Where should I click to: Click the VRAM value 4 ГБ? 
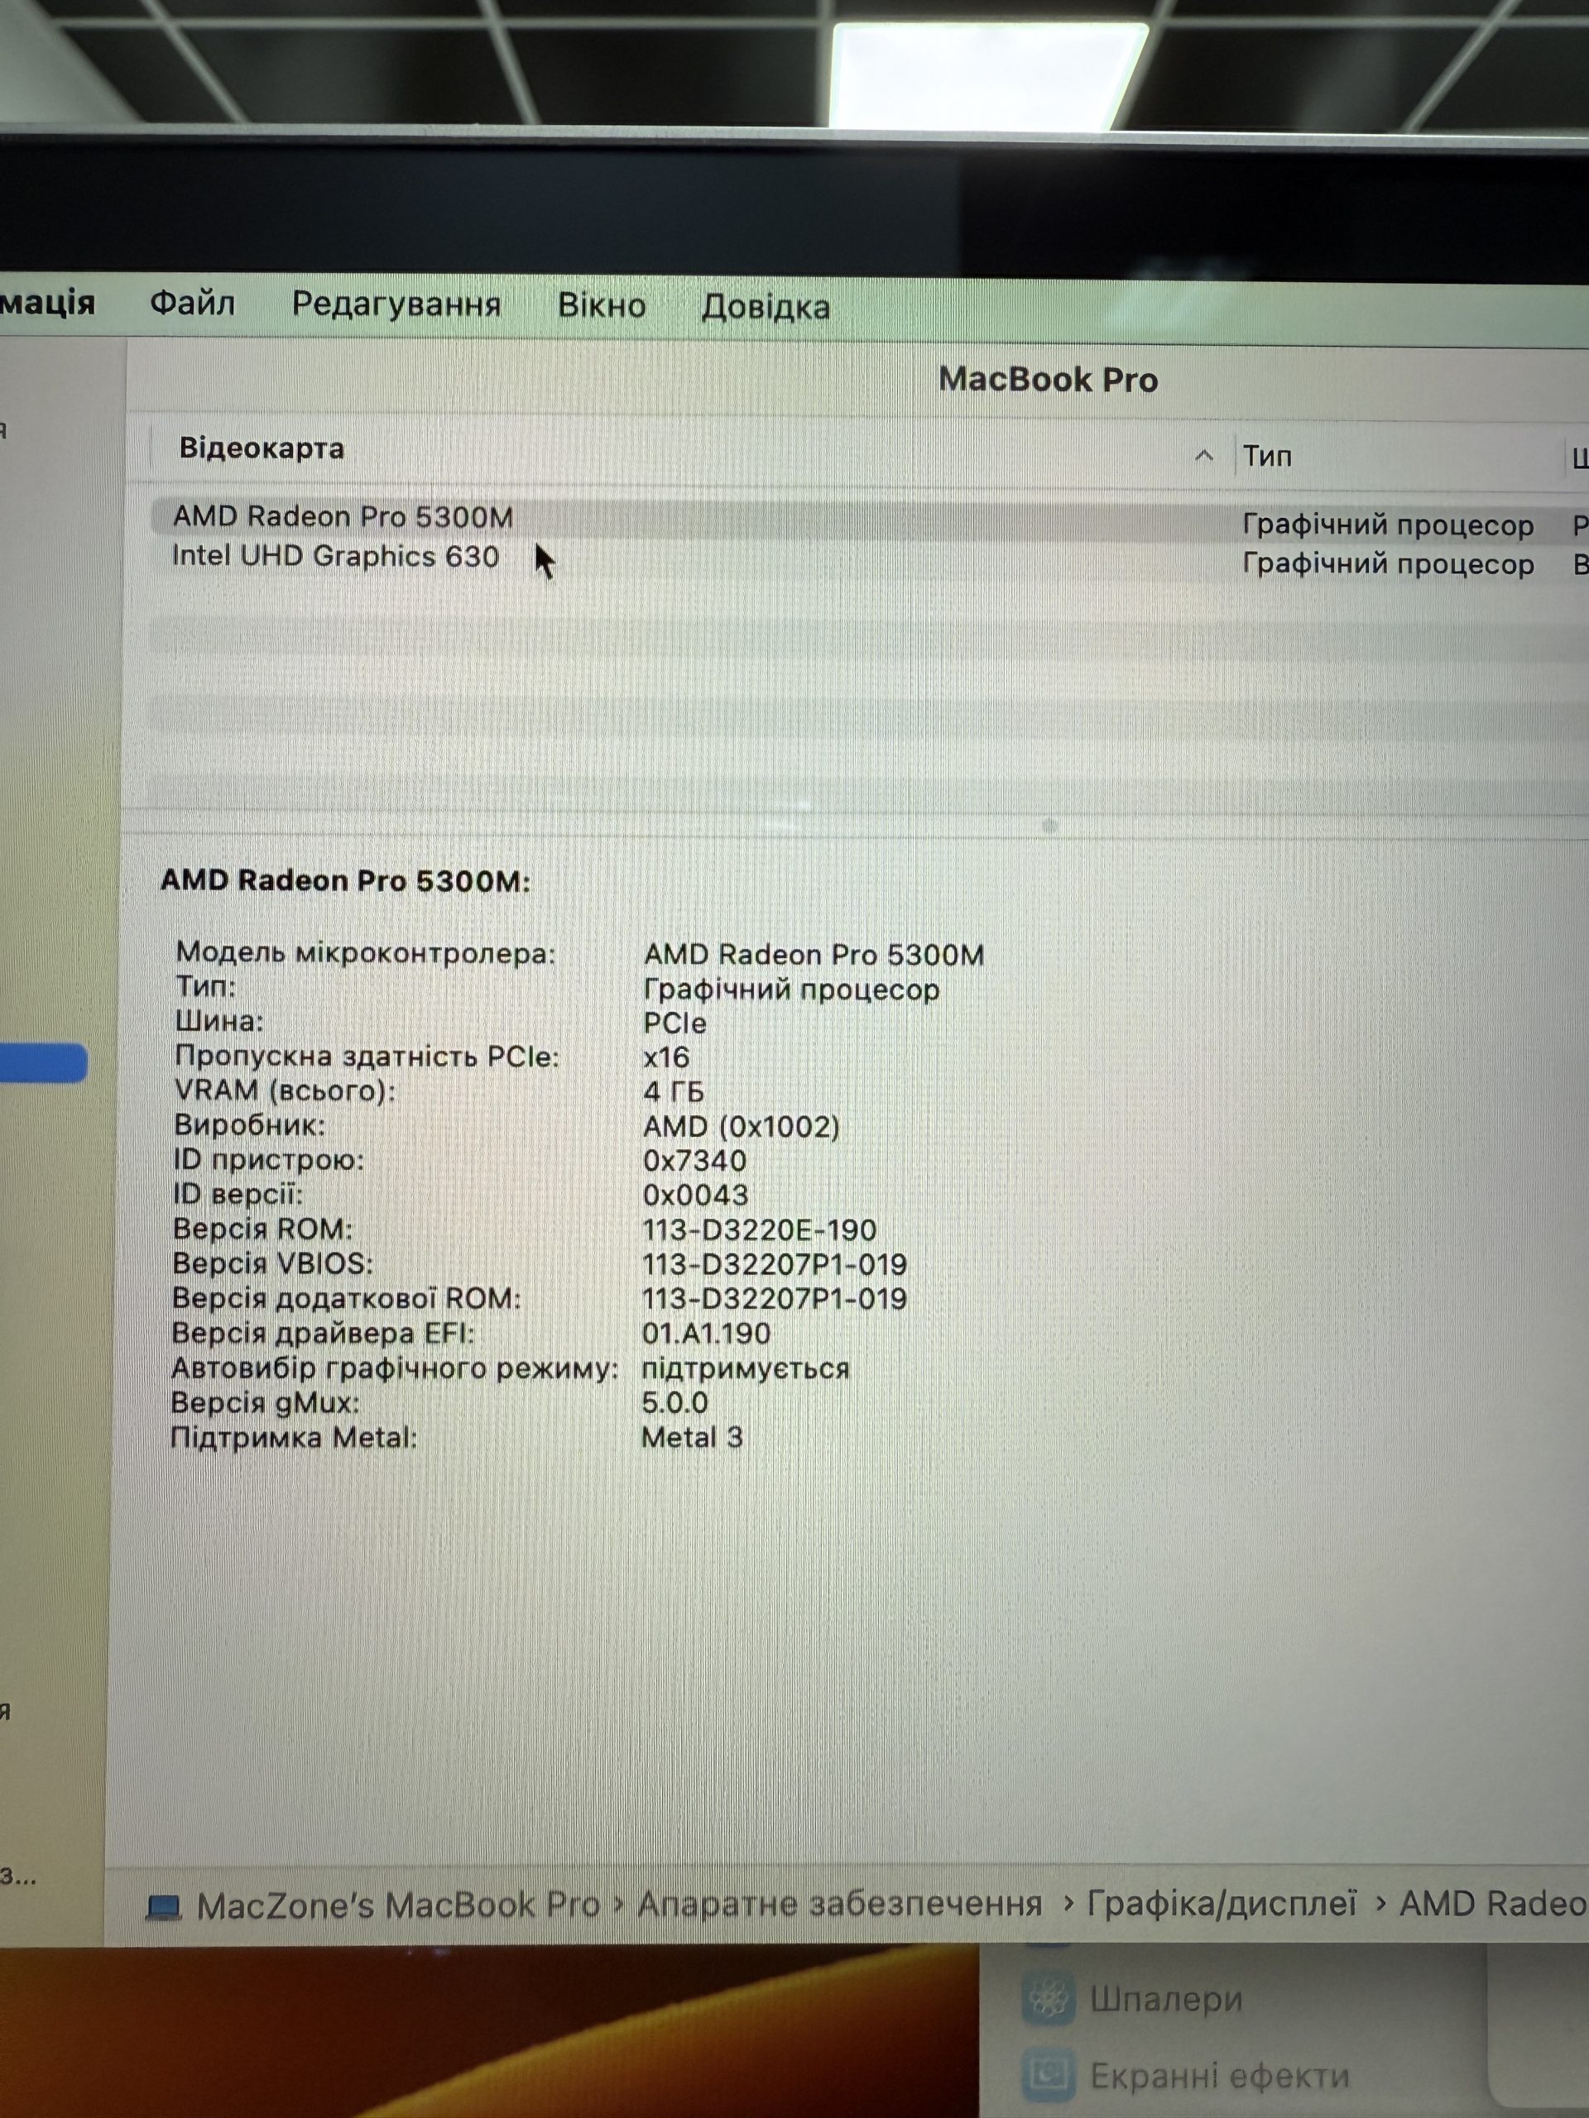674,1091
